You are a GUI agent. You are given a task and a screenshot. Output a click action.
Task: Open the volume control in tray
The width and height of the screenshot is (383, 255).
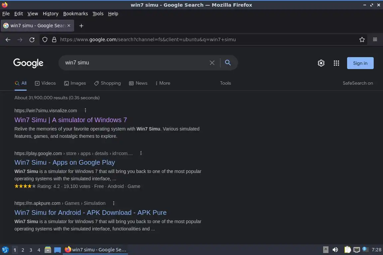pyautogui.click(x=335, y=250)
